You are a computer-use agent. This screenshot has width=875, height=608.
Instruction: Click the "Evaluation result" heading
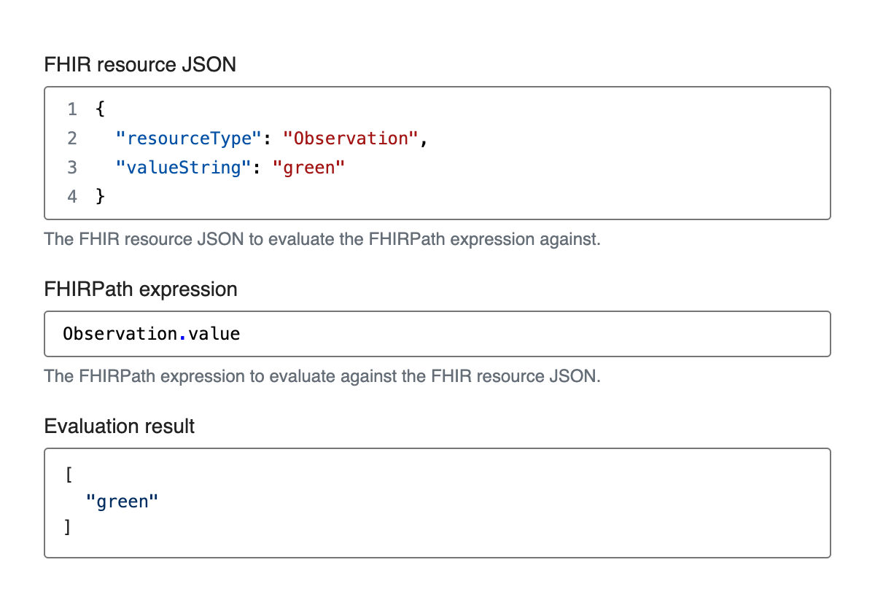(x=120, y=426)
